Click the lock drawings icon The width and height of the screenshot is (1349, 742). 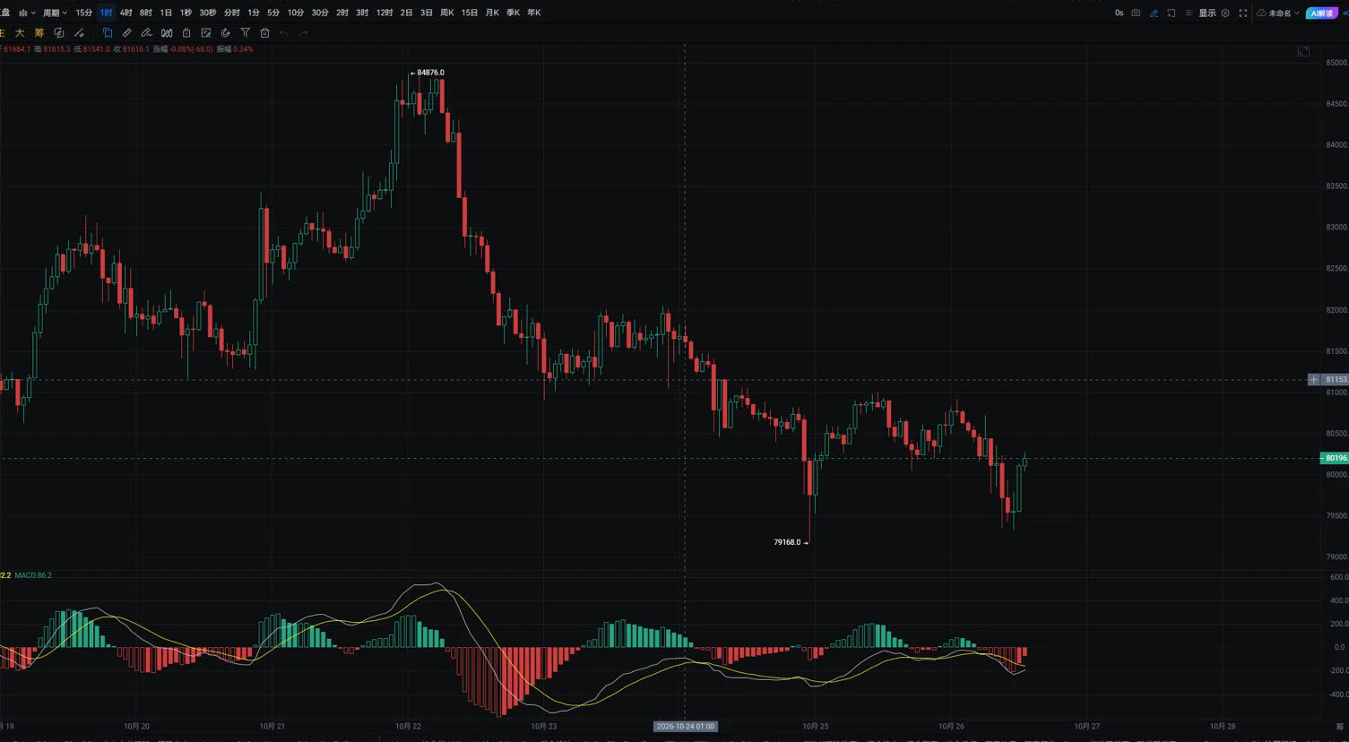(x=186, y=33)
